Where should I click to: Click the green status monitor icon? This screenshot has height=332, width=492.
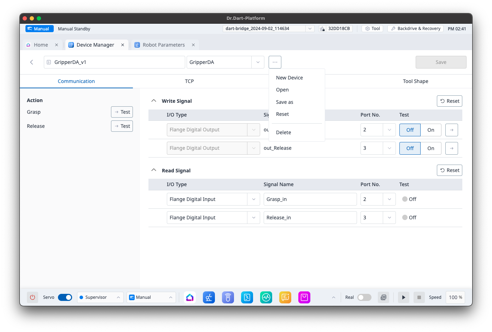tap(266, 297)
